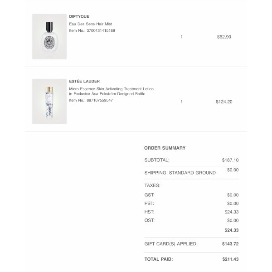Click the QST tax label
The width and height of the screenshot is (272, 272).
pyautogui.click(x=149, y=220)
